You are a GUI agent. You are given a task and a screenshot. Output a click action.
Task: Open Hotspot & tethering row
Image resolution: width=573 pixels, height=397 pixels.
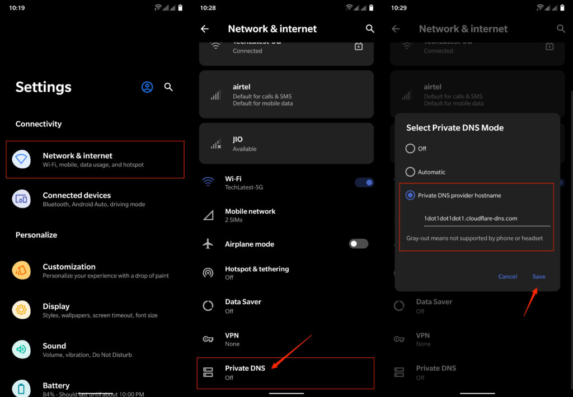coord(286,272)
